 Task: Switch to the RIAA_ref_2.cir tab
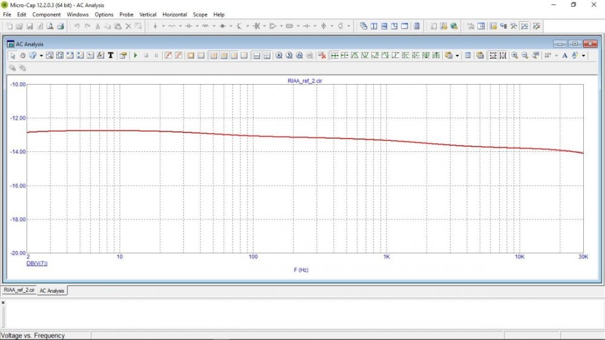[19, 290]
